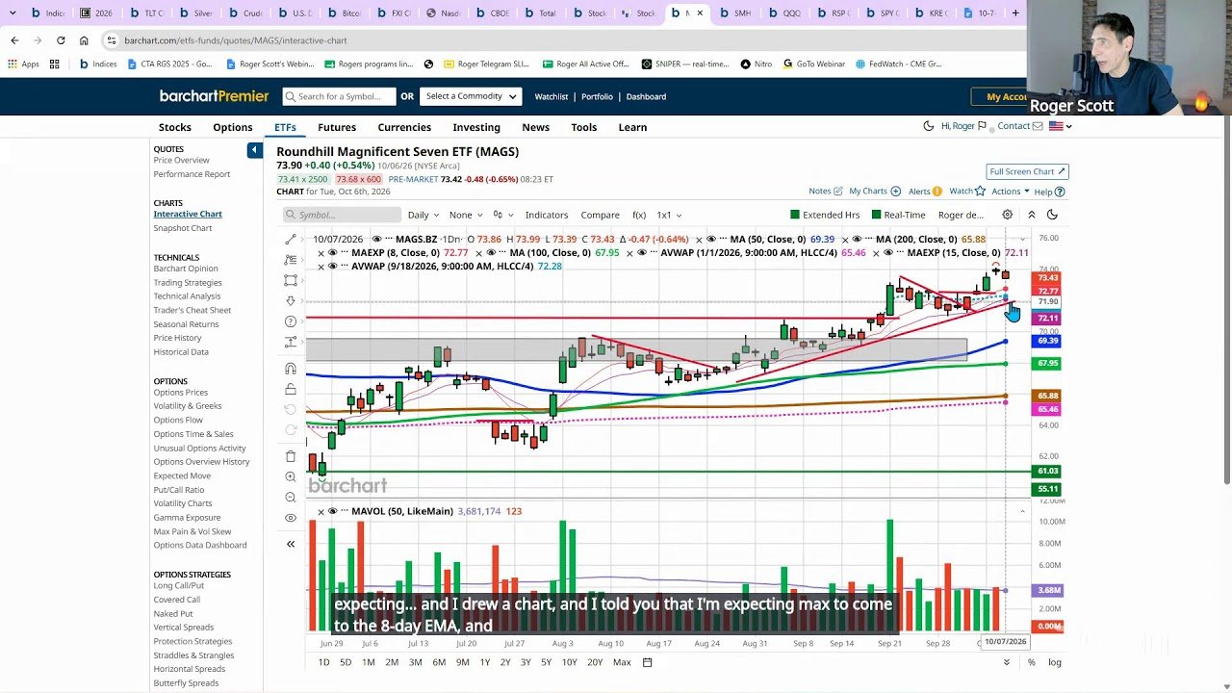Collapse the volume pane double-arrow icon
Image resolution: width=1232 pixels, height=693 pixels.
click(291, 544)
